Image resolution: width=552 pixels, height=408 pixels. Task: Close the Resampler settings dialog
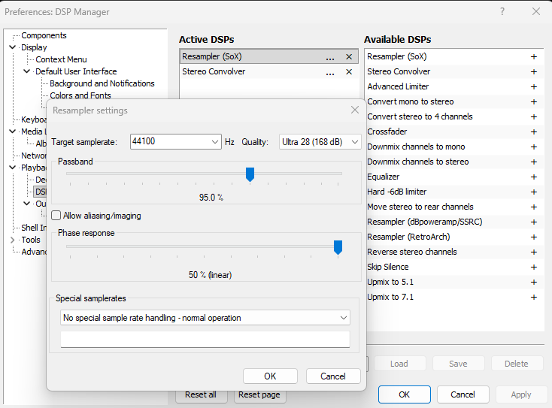(355, 110)
